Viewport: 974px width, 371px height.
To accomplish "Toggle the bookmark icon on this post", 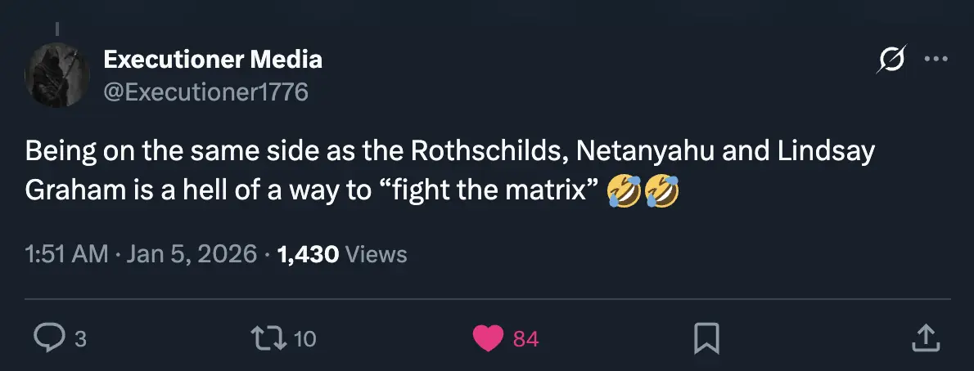I will pos(707,337).
